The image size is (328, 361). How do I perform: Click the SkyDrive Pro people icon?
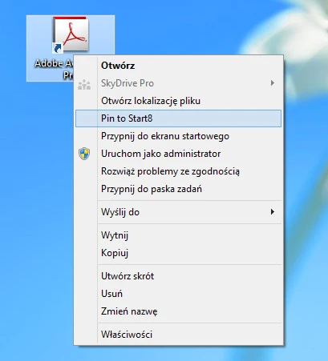click(84, 85)
